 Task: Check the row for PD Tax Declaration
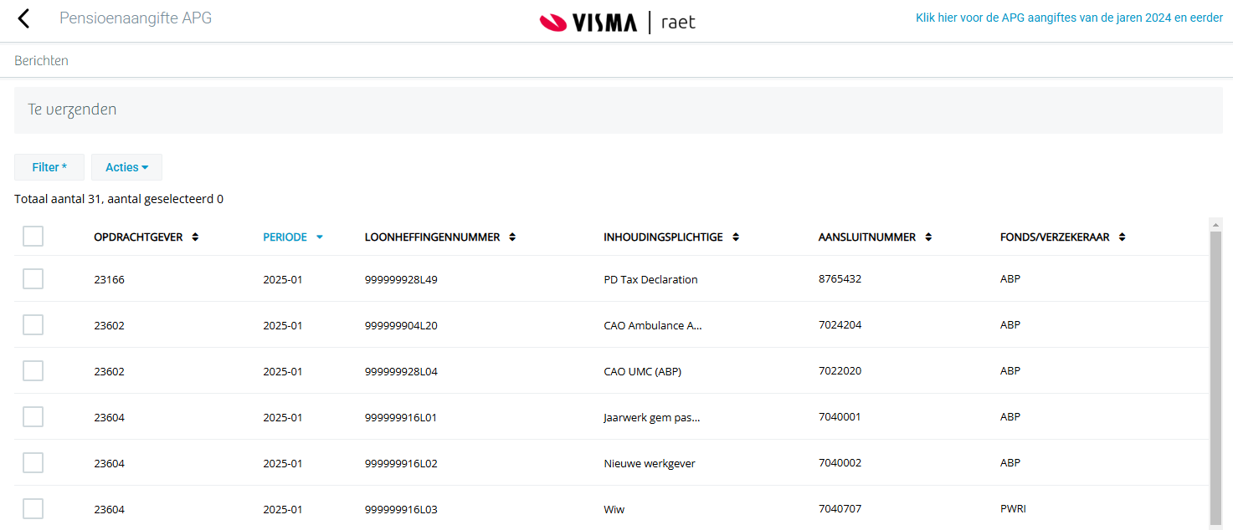(x=33, y=278)
